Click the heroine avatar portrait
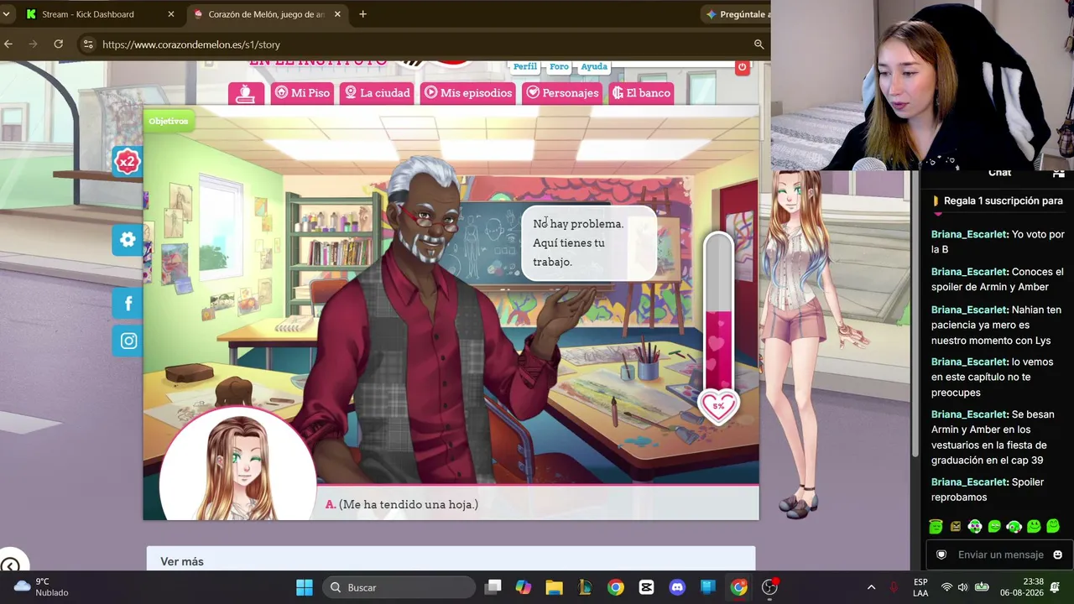The width and height of the screenshot is (1074, 604). point(238,466)
